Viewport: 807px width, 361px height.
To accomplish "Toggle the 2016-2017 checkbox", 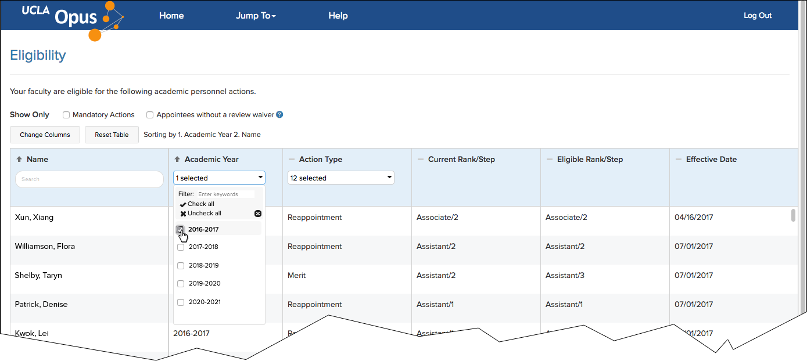I will (180, 229).
